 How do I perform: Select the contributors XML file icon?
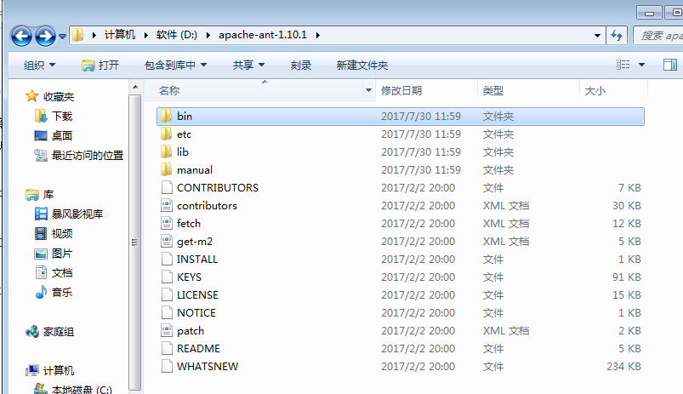pyautogui.click(x=167, y=205)
